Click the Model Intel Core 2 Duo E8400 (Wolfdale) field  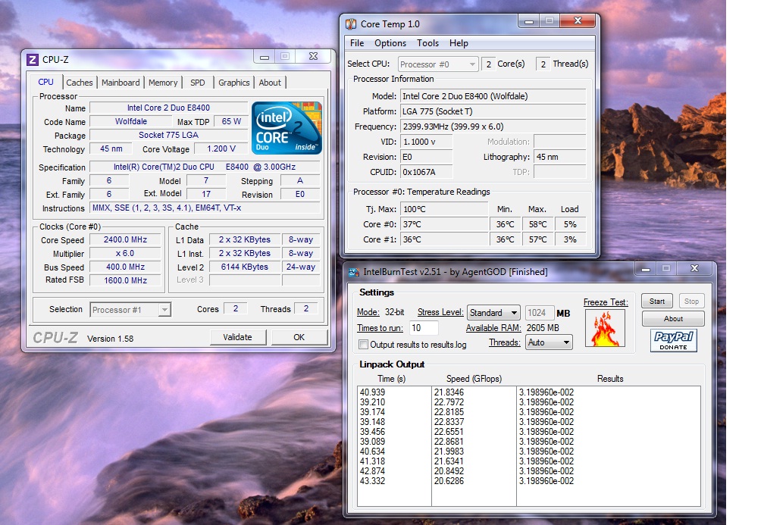pyautogui.click(x=493, y=96)
